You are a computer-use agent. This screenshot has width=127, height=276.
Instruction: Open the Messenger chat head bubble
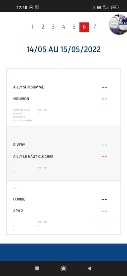(x=118, y=24)
